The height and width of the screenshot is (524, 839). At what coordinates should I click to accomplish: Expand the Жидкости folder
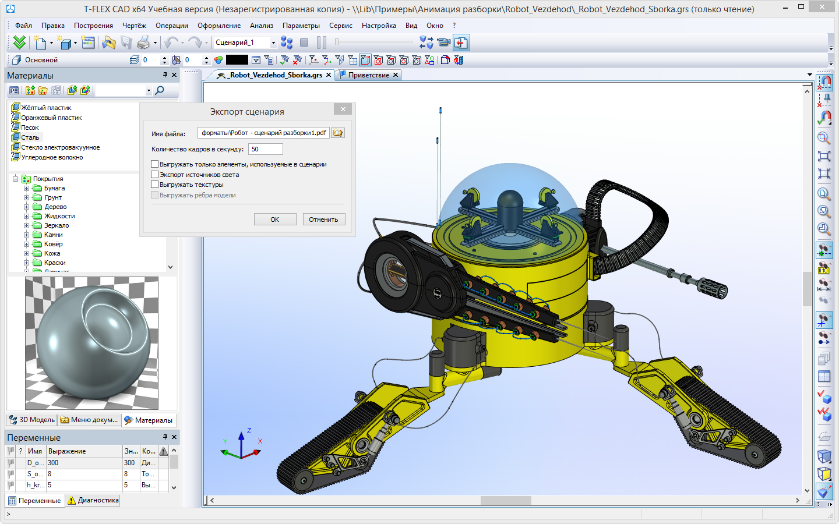point(26,216)
